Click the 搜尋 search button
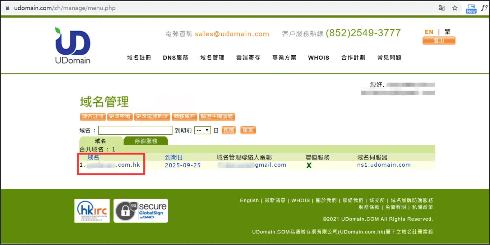 [228, 130]
